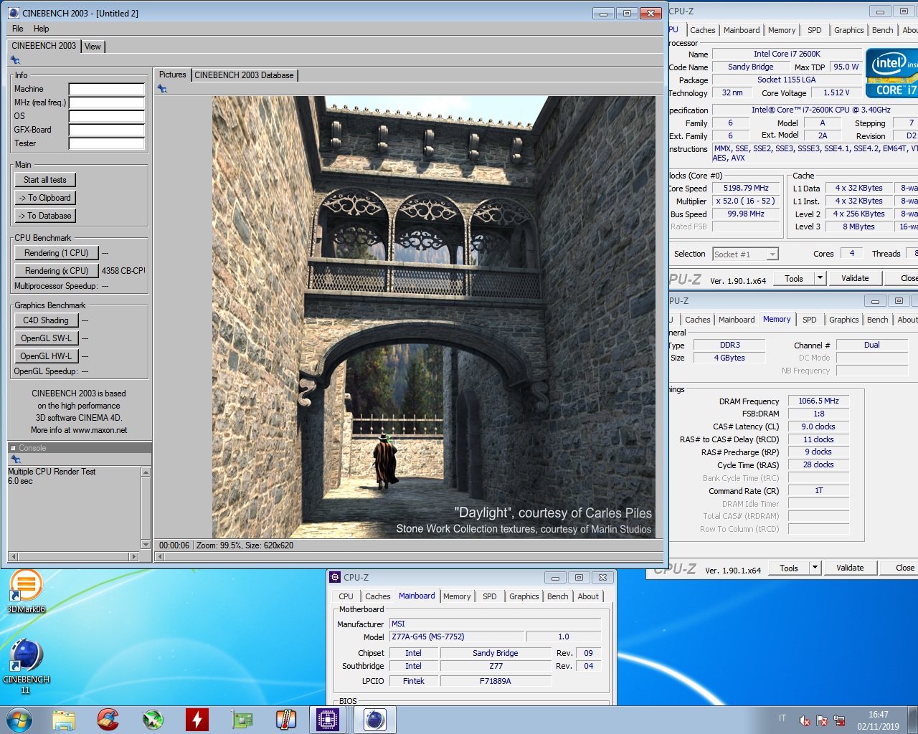The height and width of the screenshot is (734, 918).
Task: Open the Windows Start menu orb
Action: click(x=19, y=720)
